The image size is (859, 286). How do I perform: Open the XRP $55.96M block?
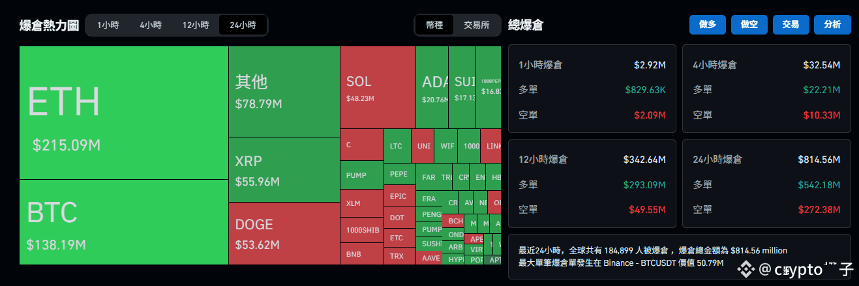coord(284,169)
